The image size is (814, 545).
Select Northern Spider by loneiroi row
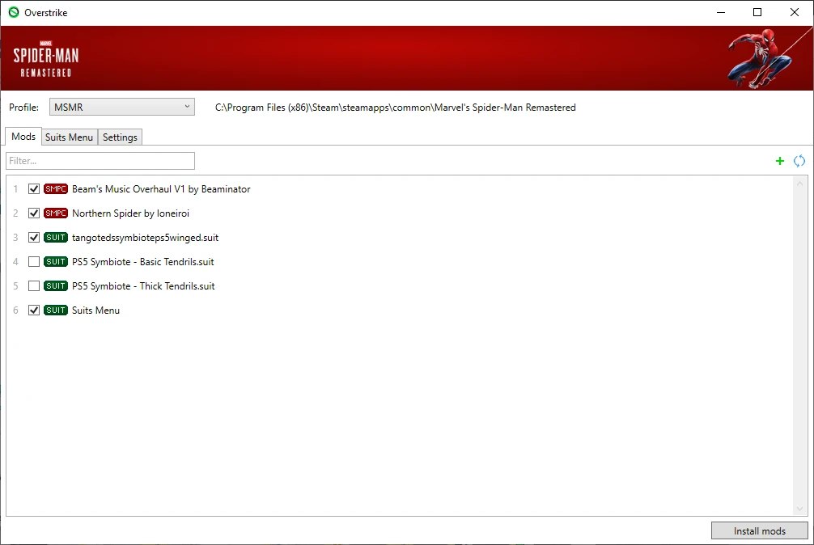tap(130, 213)
